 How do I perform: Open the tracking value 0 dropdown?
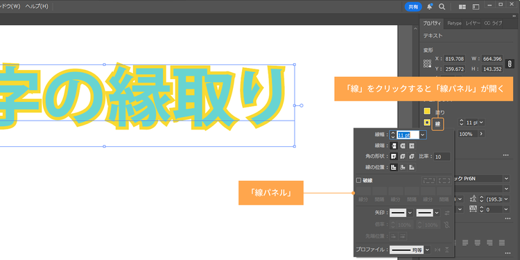(x=506, y=209)
